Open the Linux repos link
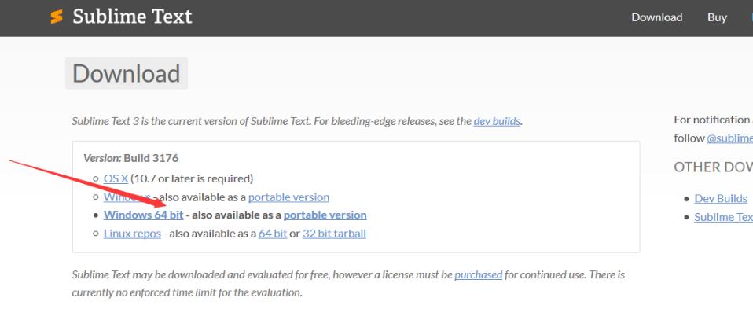 [132, 234]
